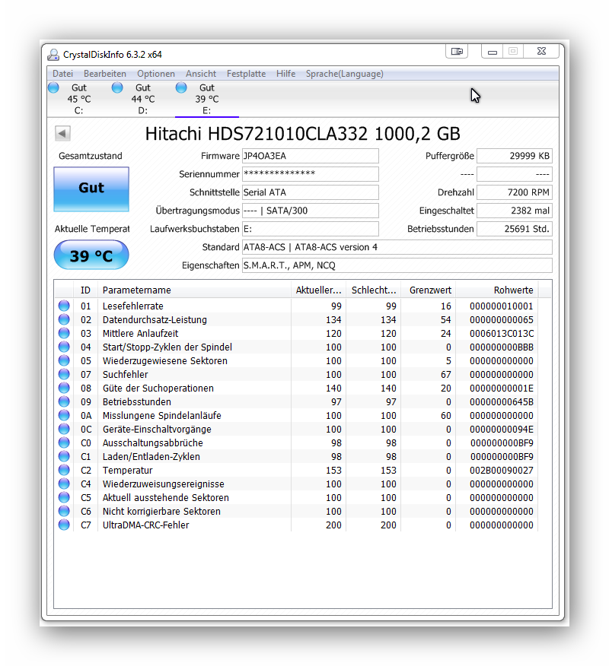Viewport: 609px width, 666px height.
Task: Open the Sprache(Language) menu
Action: coord(345,74)
